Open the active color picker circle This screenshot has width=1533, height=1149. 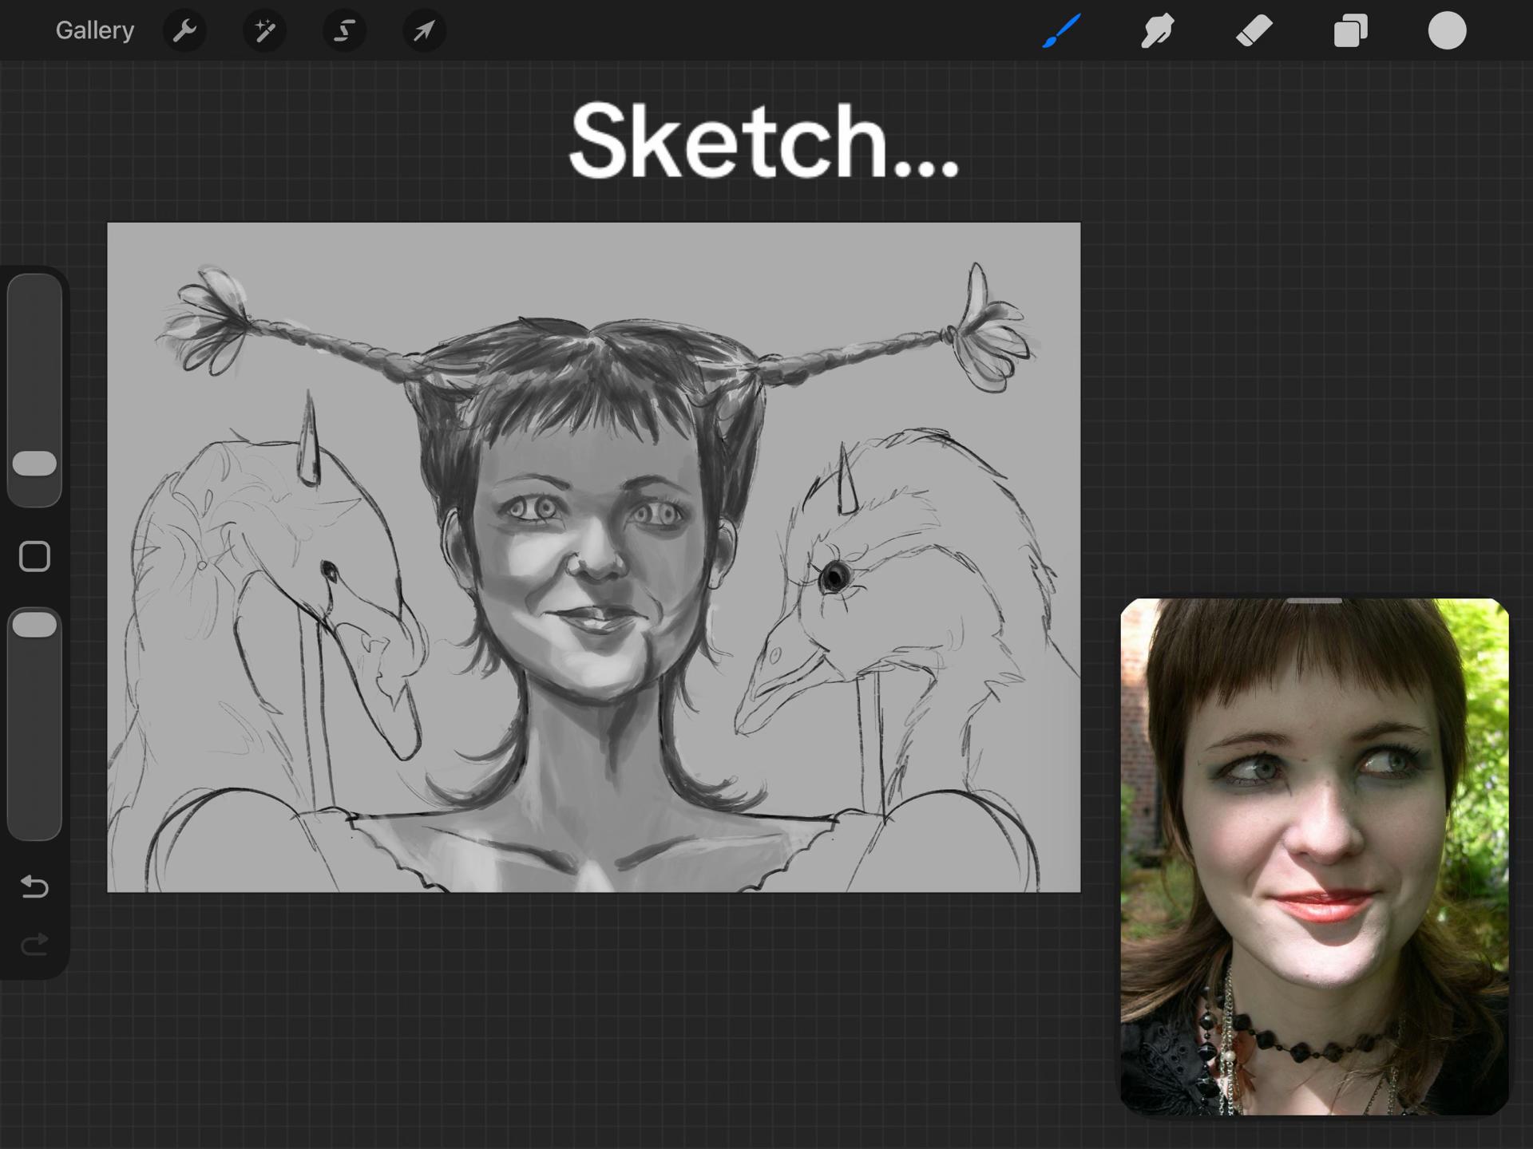click(x=1447, y=31)
